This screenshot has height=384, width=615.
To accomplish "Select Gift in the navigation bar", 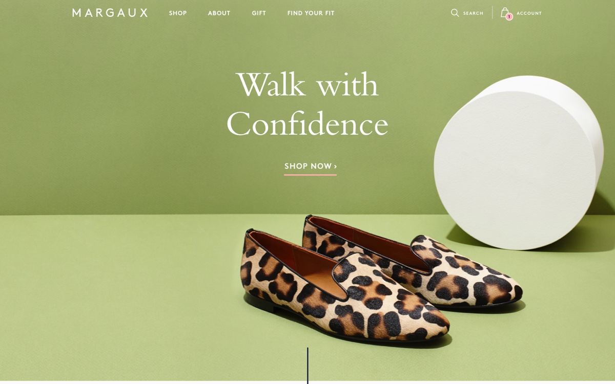I will (259, 13).
